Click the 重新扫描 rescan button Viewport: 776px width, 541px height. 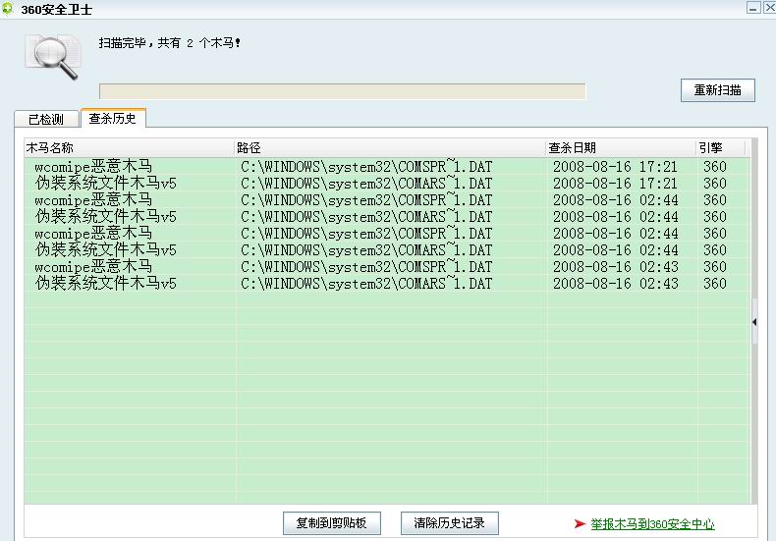click(718, 90)
